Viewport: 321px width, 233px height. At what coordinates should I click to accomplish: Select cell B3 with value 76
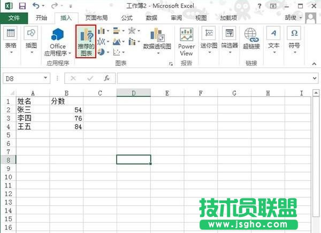(x=66, y=118)
